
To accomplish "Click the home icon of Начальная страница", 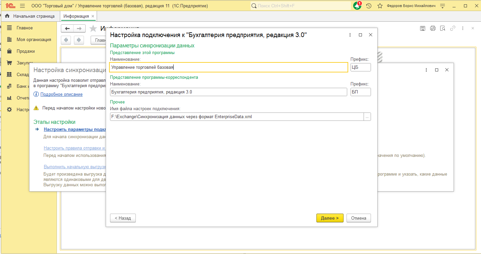I will pyautogui.click(x=7, y=16).
